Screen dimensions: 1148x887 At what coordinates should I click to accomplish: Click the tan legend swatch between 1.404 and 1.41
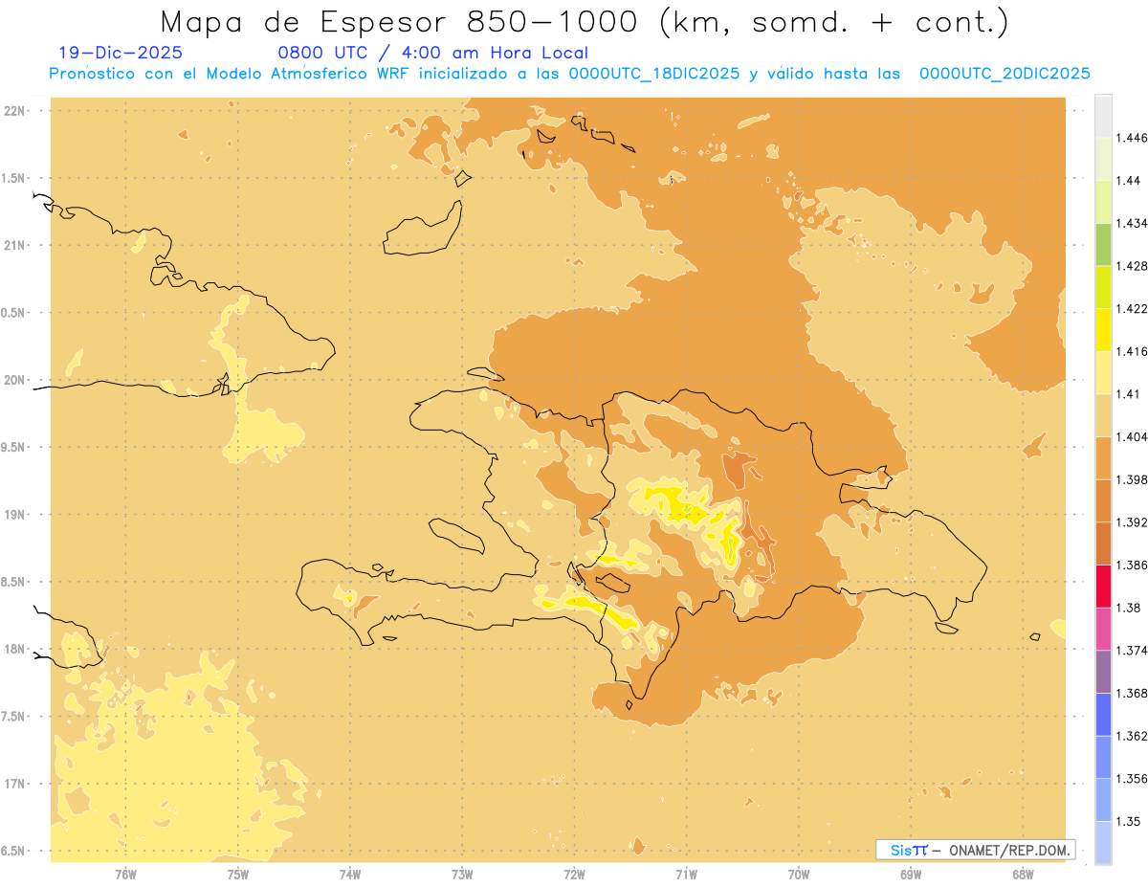tap(1103, 415)
